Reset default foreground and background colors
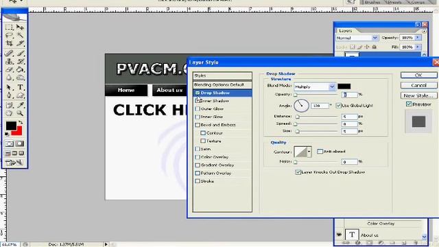This screenshot has width=439, height=247. pos(8,134)
